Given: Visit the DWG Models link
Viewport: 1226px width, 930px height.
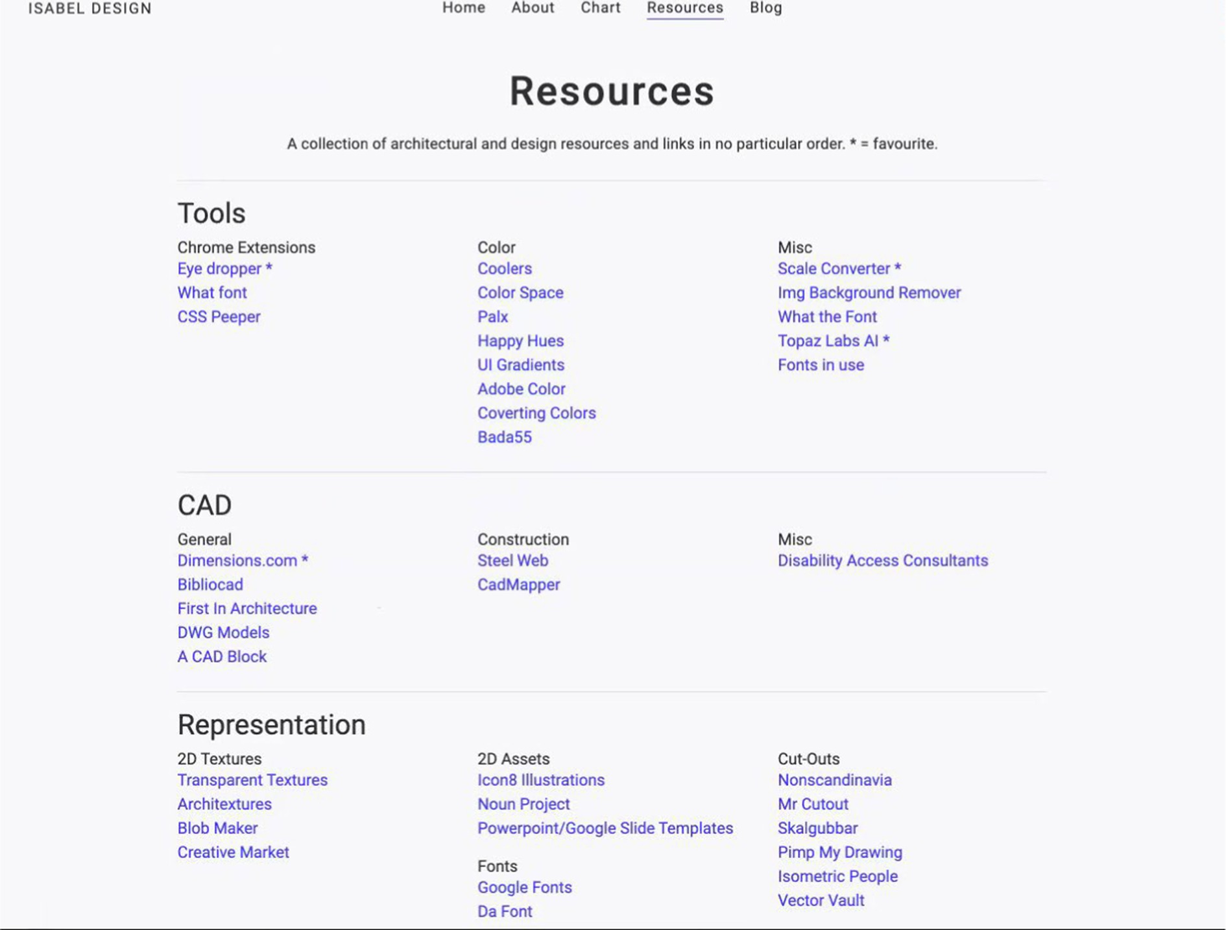Looking at the screenshot, I should (222, 632).
